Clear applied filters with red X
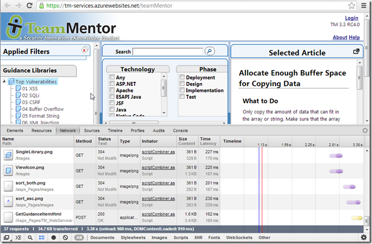The height and width of the screenshot is (244, 372). coord(84,51)
